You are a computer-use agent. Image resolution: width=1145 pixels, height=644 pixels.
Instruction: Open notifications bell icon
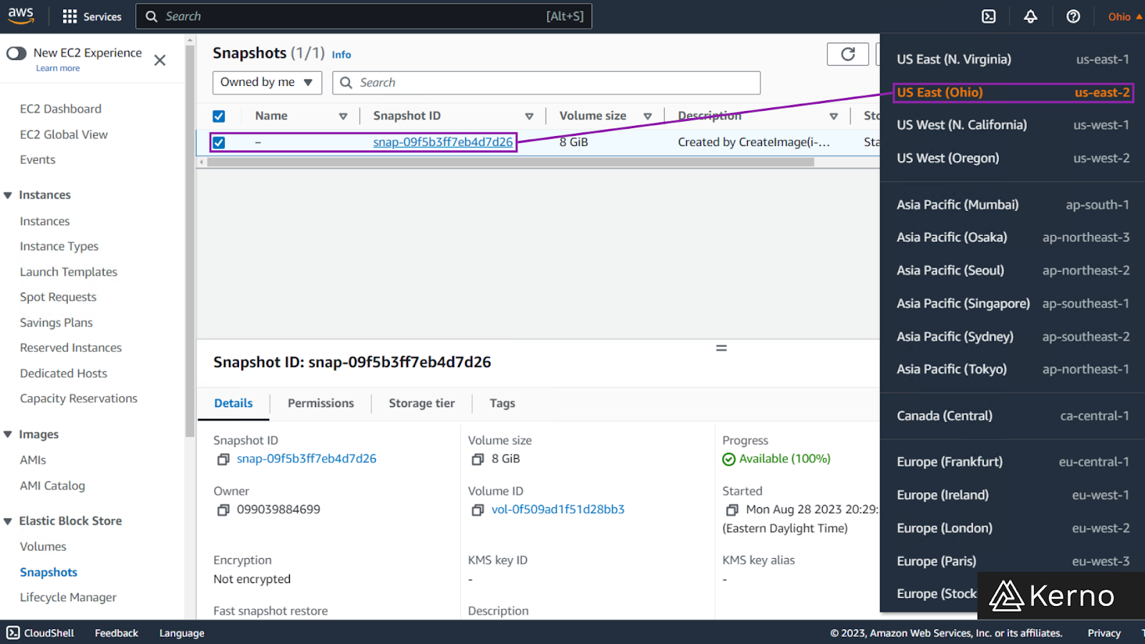coord(1030,16)
